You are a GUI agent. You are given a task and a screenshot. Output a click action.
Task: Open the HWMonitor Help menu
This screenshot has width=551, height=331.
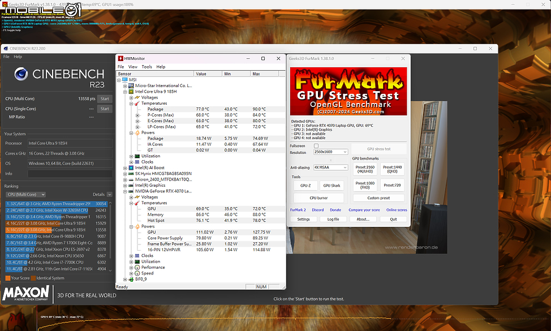161,67
